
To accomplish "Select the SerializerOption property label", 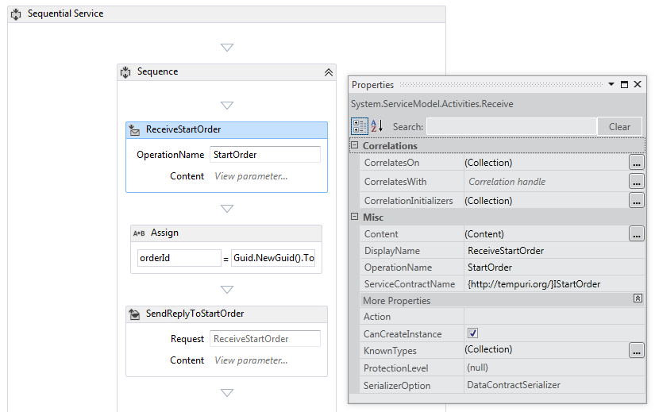I will click(397, 386).
